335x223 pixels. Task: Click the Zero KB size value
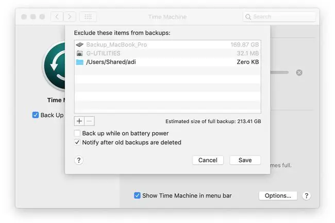[x=247, y=62]
